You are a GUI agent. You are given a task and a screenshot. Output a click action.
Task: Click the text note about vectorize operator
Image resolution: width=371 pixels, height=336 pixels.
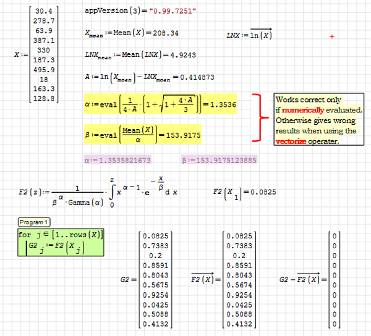[317, 120]
